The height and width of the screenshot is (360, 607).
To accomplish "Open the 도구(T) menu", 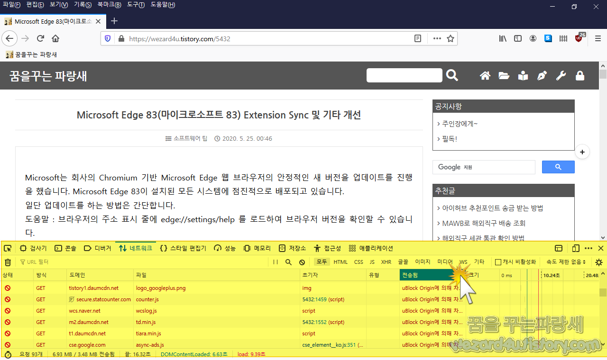I will click(136, 5).
